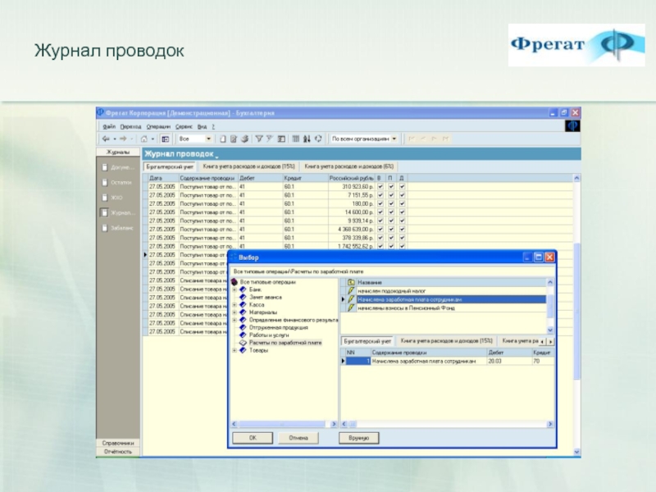This screenshot has height=492, width=656.
Task: Expand Определение финансового результата node
Action: [235, 320]
